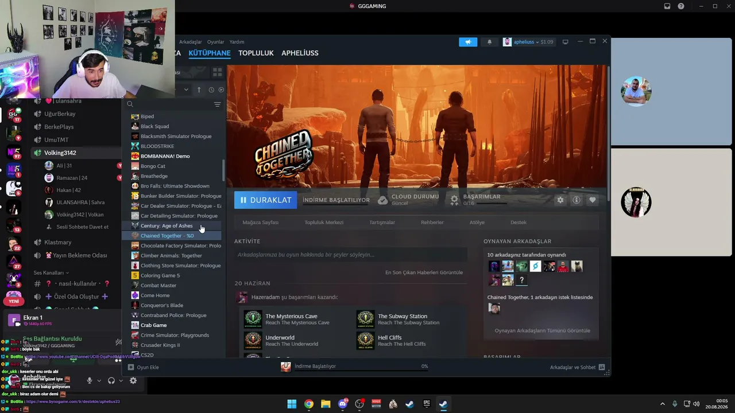Switch to KÜTÜPHANE tab

click(210, 53)
